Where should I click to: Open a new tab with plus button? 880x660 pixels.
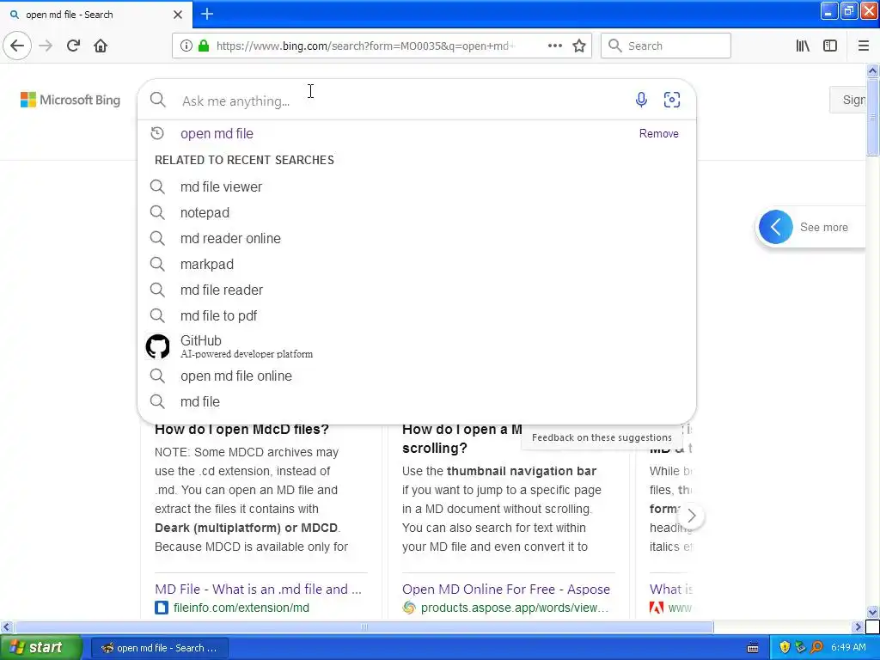[x=207, y=14]
